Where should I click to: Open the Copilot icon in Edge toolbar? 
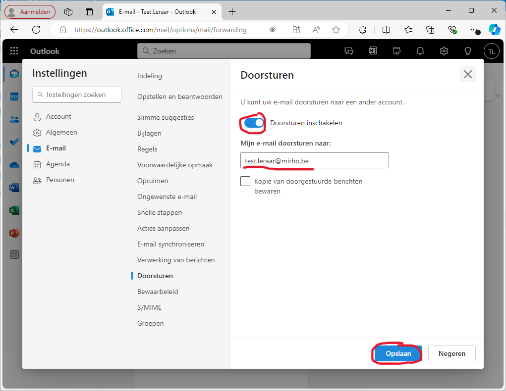(x=494, y=30)
